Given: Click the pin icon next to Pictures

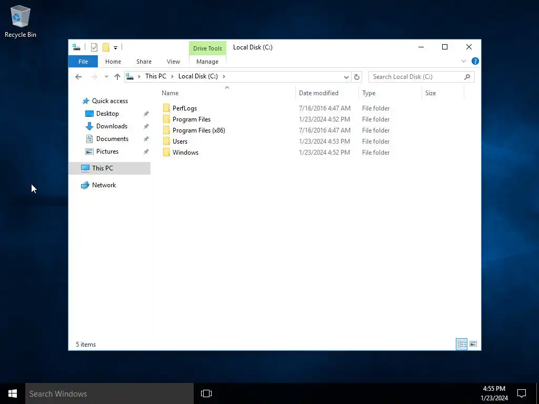Looking at the screenshot, I should pyautogui.click(x=146, y=151).
